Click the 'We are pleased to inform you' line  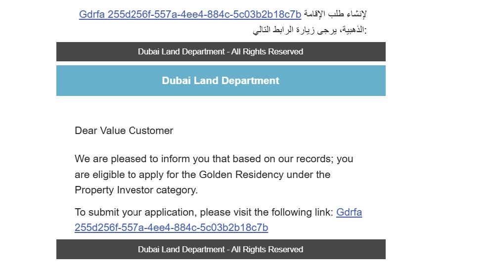[143, 159]
